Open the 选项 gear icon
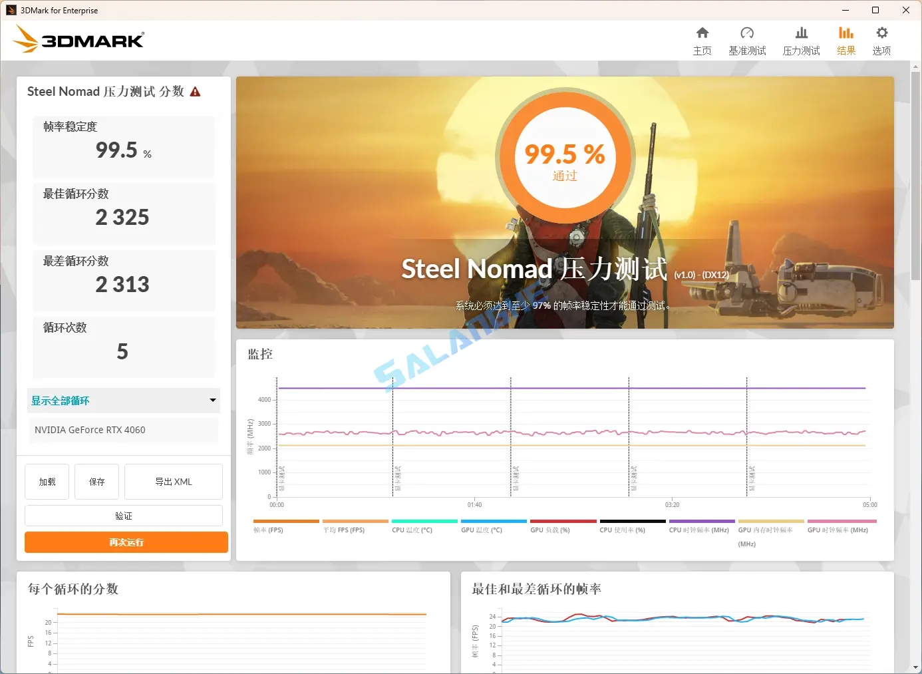 pos(881,39)
